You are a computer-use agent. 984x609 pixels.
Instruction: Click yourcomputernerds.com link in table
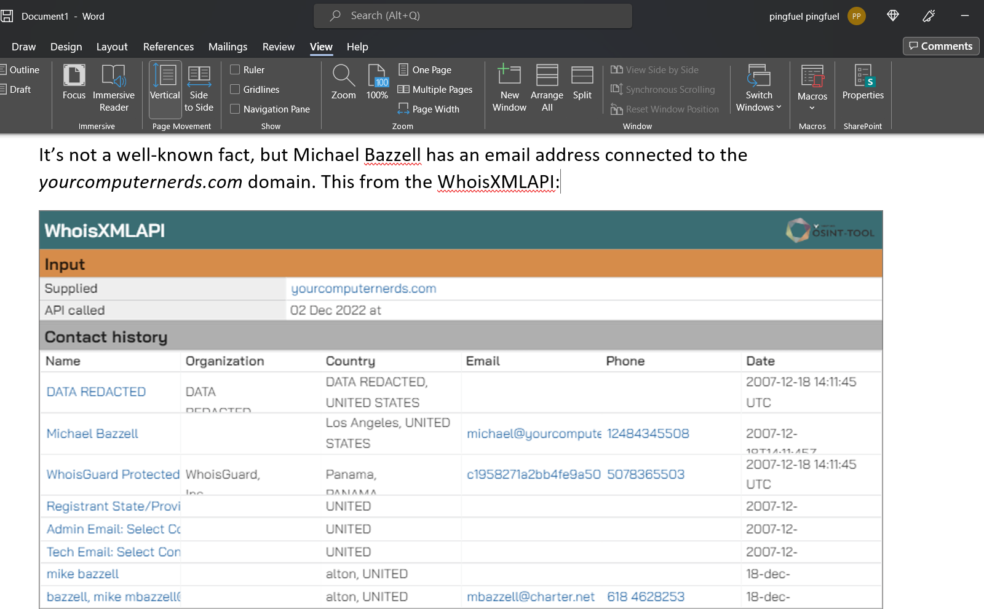point(363,289)
